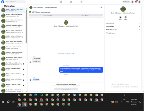Click the listing thumbnail in details panel

pos(123,9)
